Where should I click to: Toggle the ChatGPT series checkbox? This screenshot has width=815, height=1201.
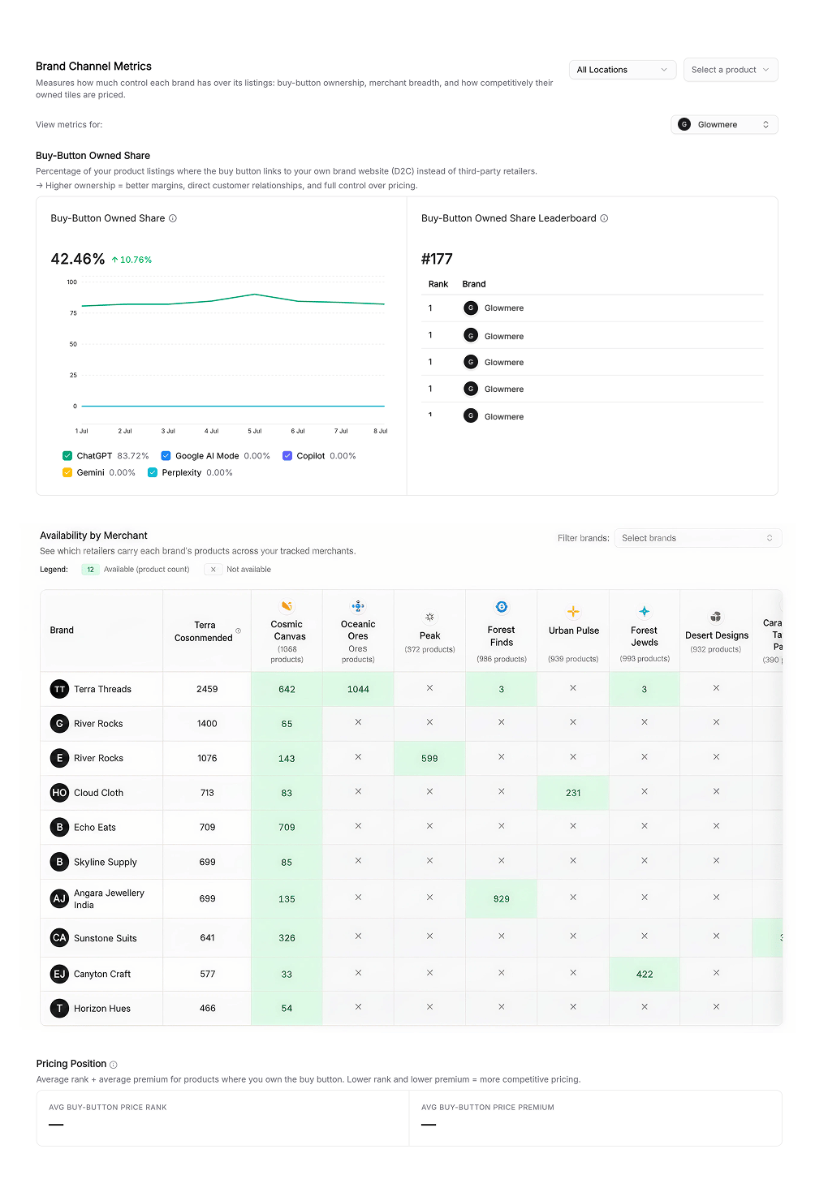67,456
